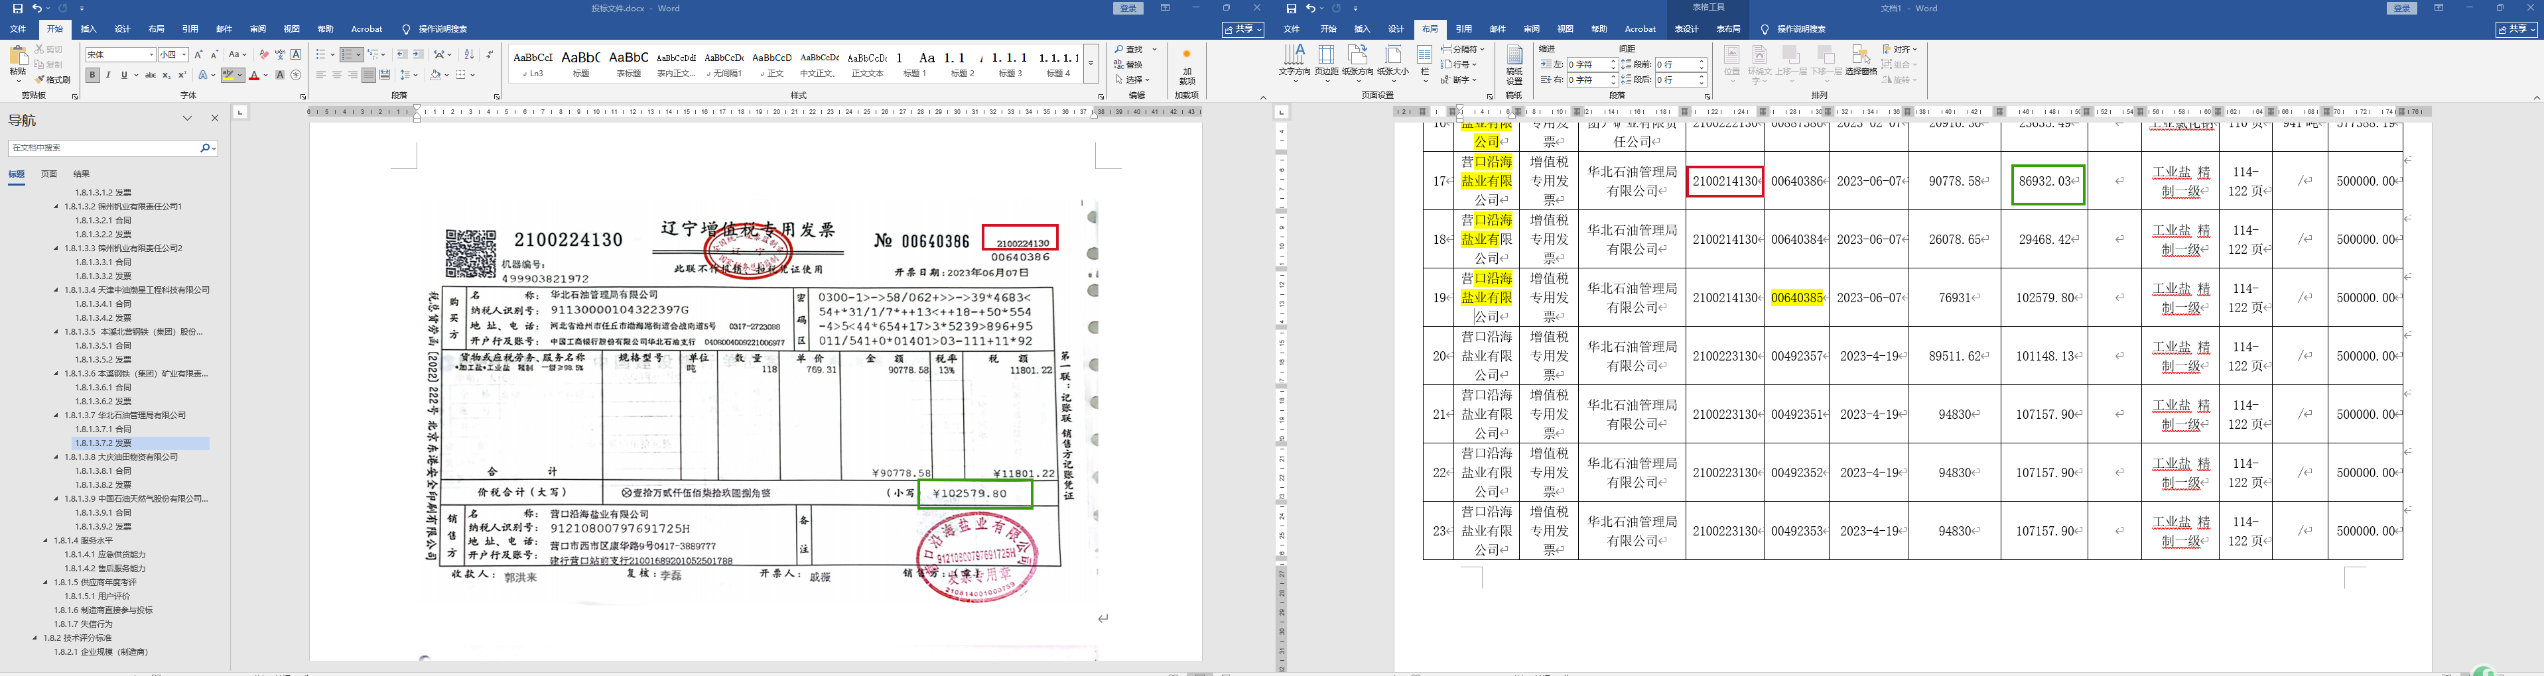Apply the red font color
The width and height of the screenshot is (2544, 676).
coord(254,75)
